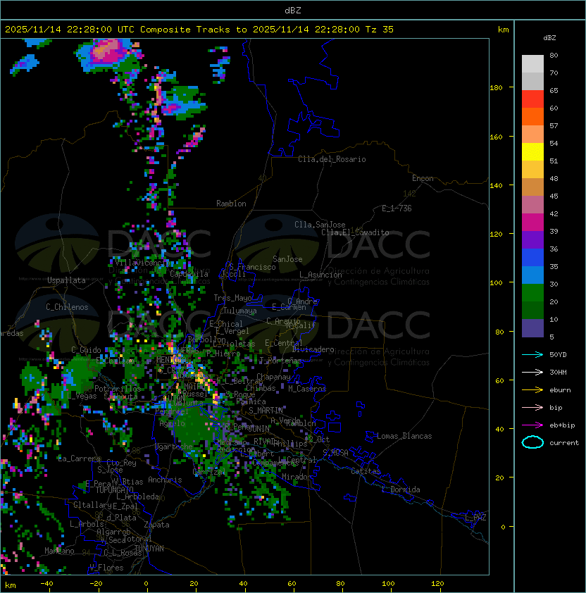The image size is (586, 593).
Task: Click the 'Potrerillos' place label
Action: click(118, 389)
